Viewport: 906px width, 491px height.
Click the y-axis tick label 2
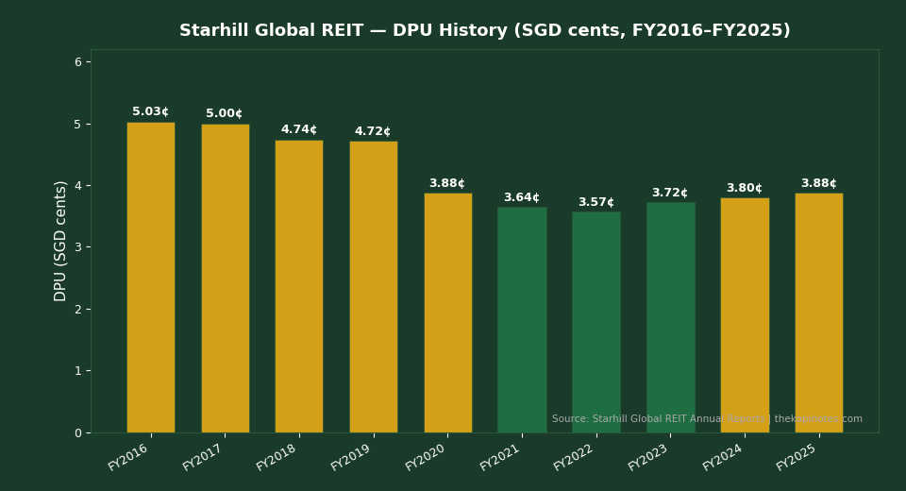click(78, 310)
